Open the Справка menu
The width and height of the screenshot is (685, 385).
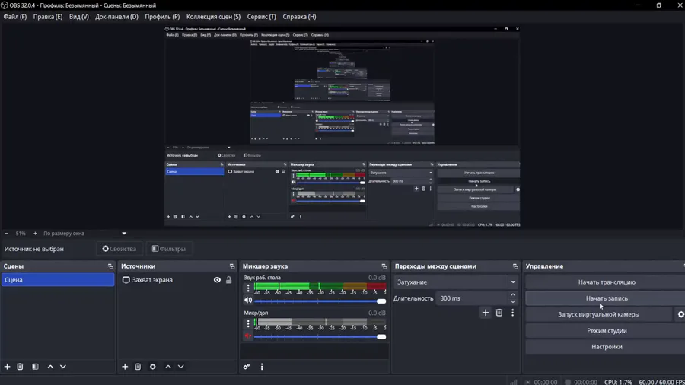tap(299, 17)
